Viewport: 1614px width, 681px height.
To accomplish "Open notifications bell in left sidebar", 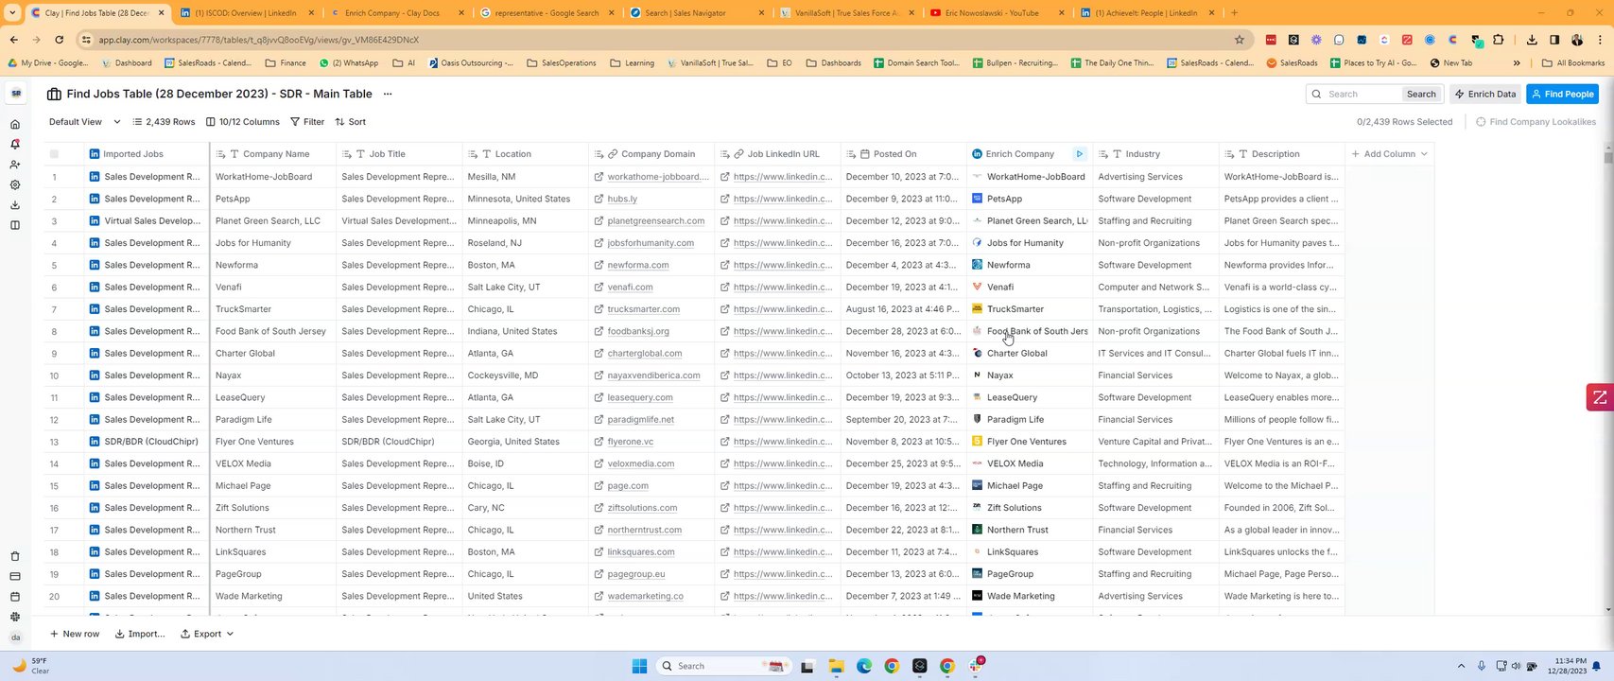I will (15, 145).
